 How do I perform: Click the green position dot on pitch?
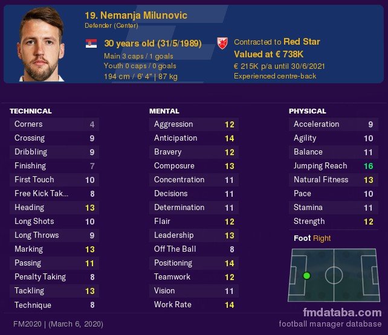pyautogui.click(x=306, y=275)
